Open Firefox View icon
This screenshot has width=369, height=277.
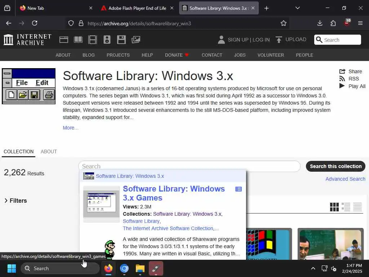[7, 8]
